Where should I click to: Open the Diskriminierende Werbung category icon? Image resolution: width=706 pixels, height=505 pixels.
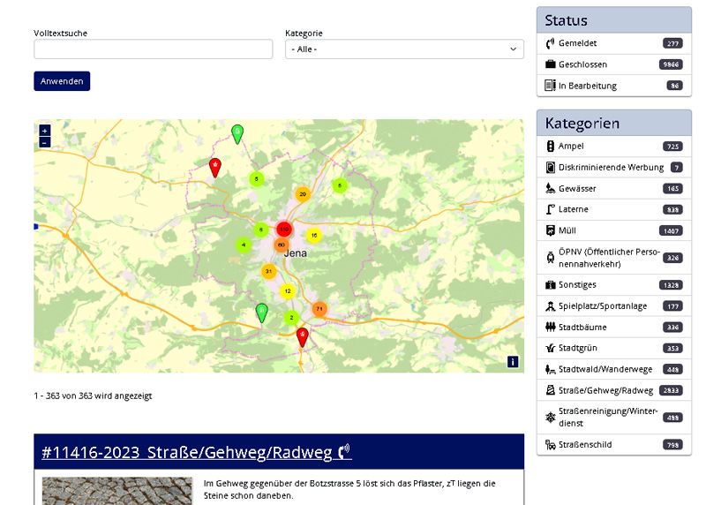pos(550,167)
